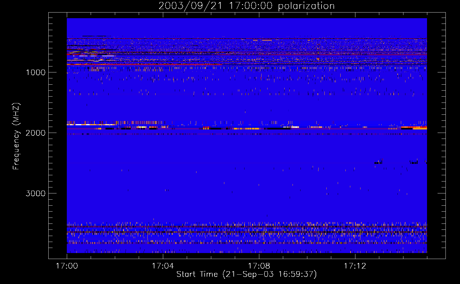Click the 'Start Time (21-Sep-03 16:59:37)' x-axis label

[246, 274]
